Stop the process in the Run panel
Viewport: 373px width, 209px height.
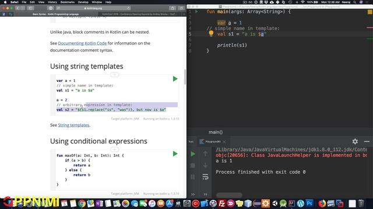193,165
